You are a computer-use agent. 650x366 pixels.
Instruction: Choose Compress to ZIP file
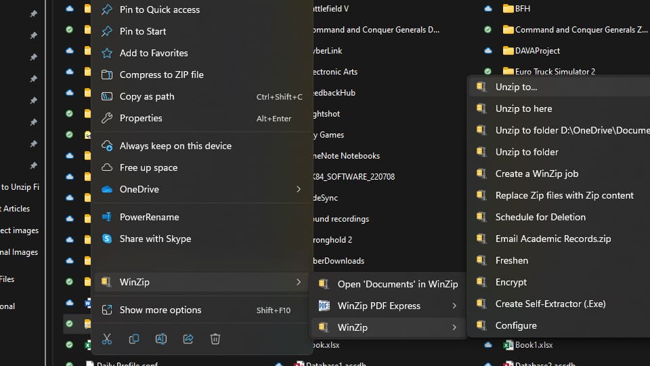coord(202,75)
